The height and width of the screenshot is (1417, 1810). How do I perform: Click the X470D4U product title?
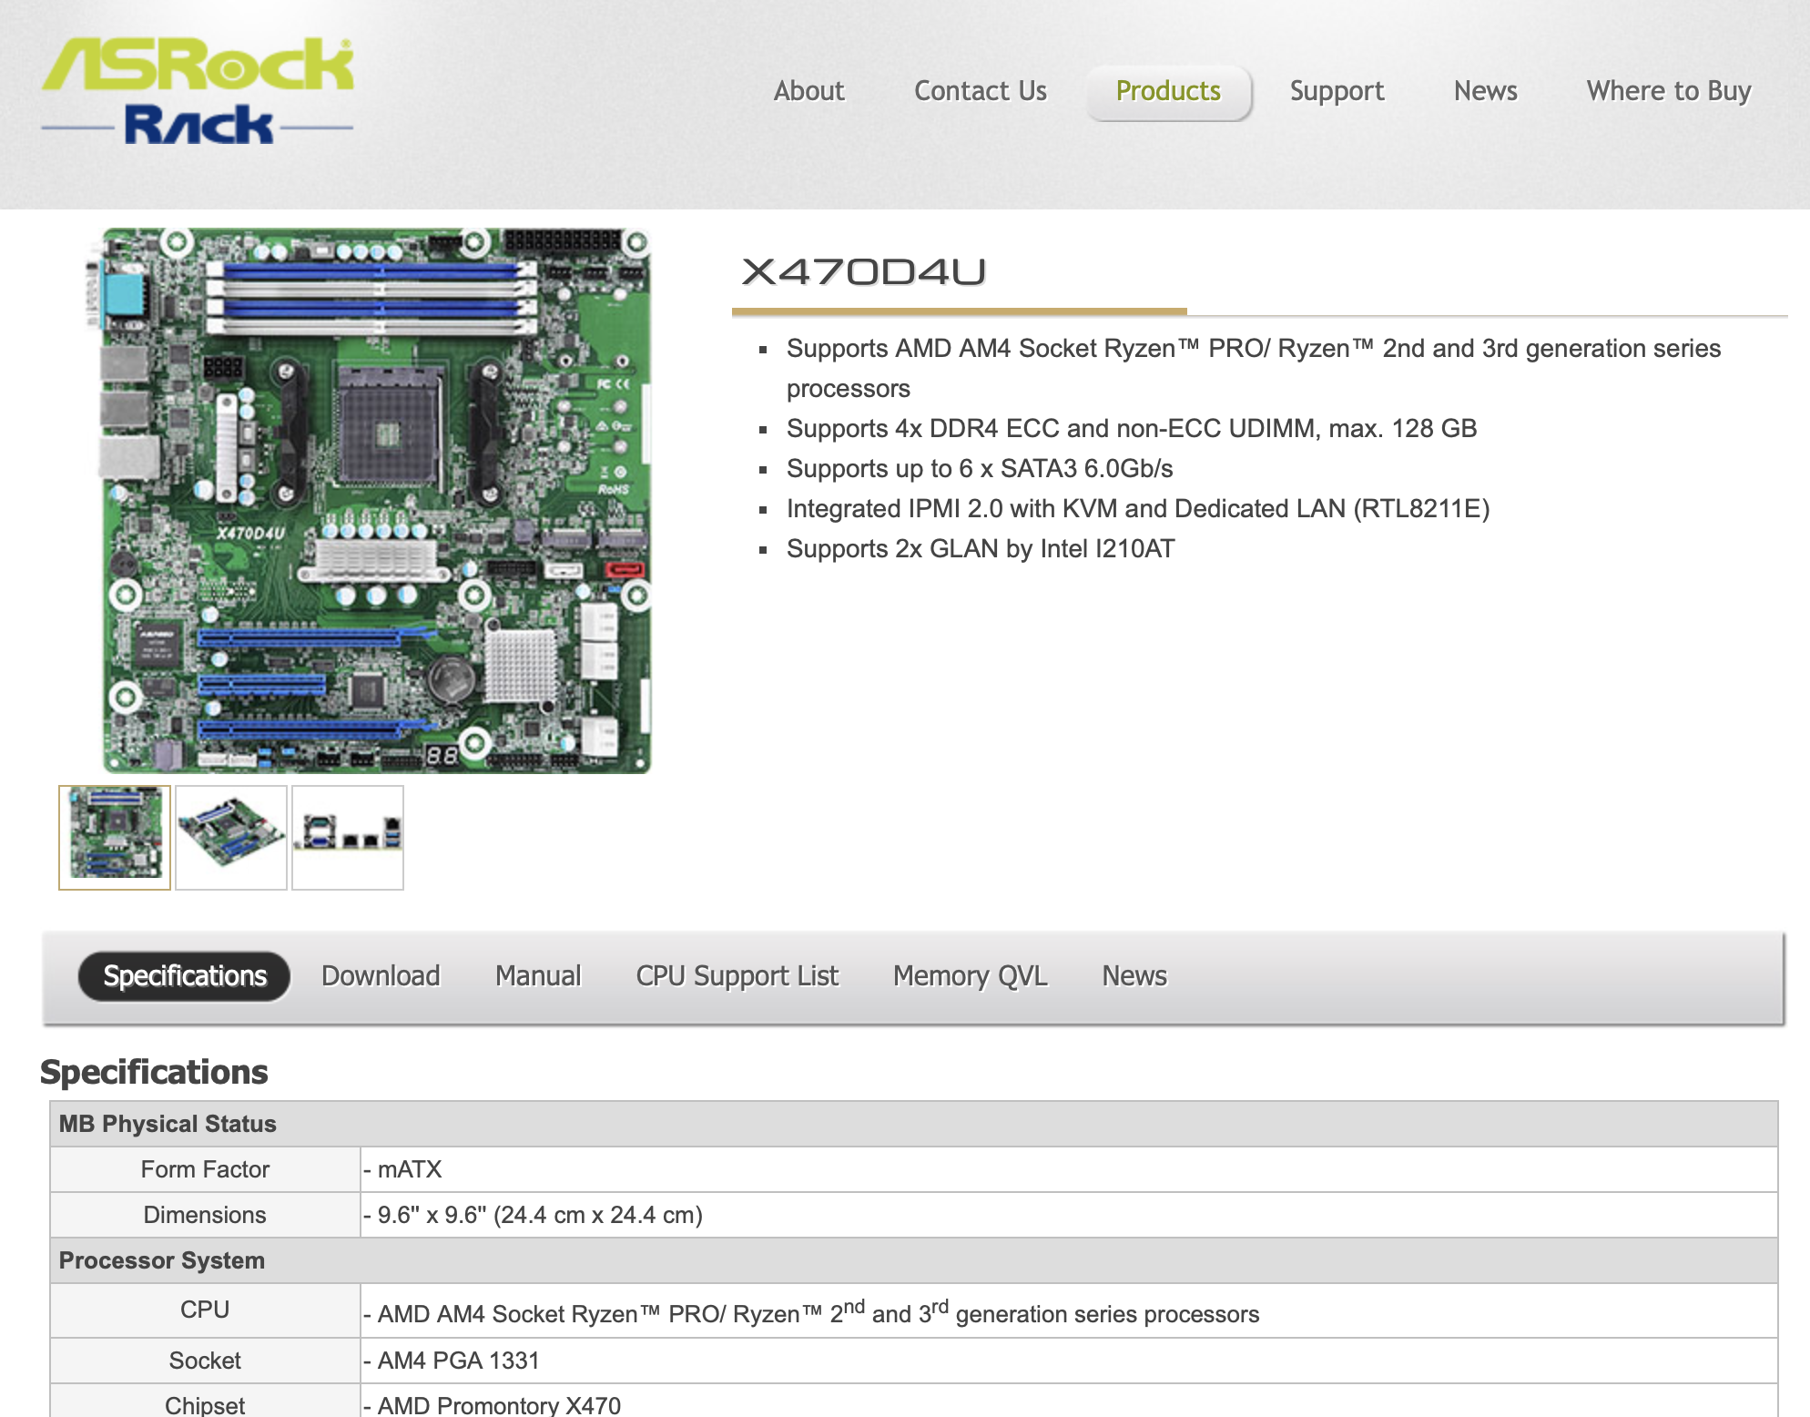click(863, 271)
